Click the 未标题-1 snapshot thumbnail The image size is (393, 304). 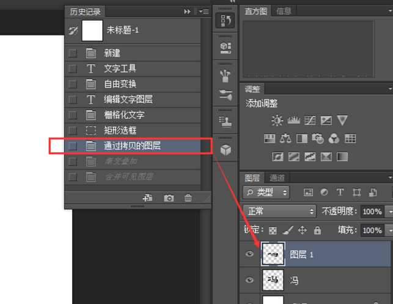(x=92, y=30)
